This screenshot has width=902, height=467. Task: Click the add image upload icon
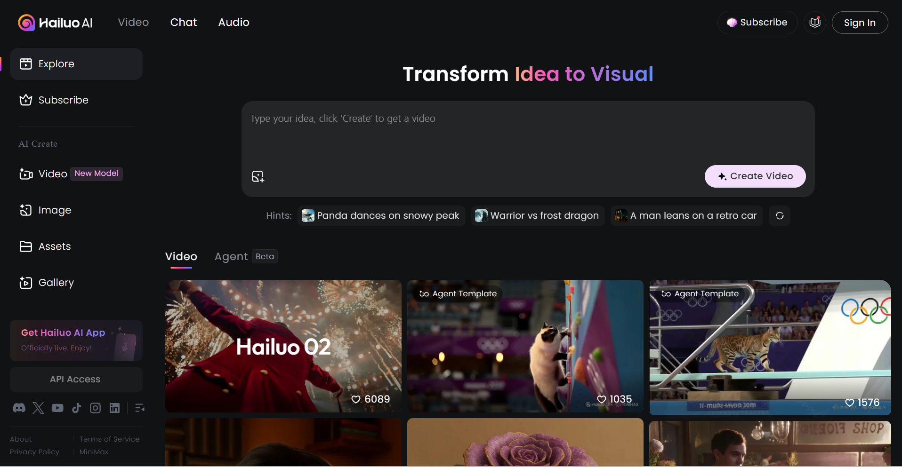pyautogui.click(x=258, y=176)
